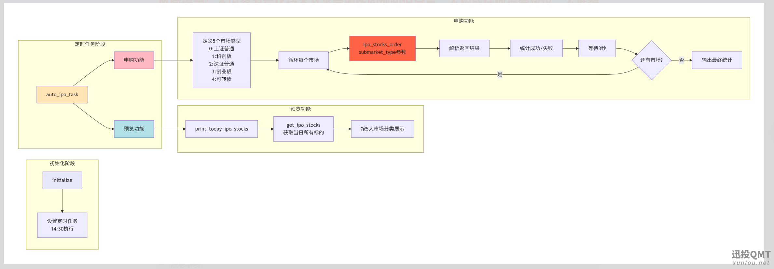Click the auto_ipo_task node
Screen dimensions: 774x269
tap(62, 95)
